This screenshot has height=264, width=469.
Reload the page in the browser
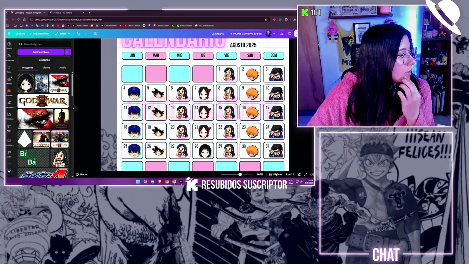(x=18, y=19)
